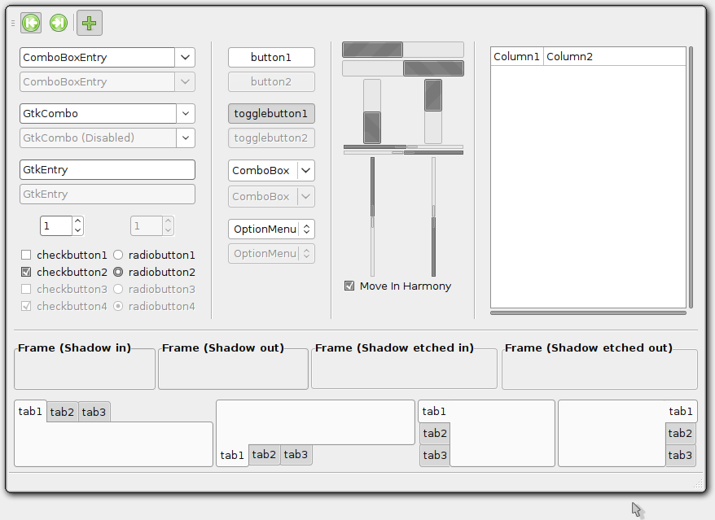Image resolution: width=715 pixels, height=520 pixels.
Task: Open the disabled ComboBox dropdown
Action: 271,196
